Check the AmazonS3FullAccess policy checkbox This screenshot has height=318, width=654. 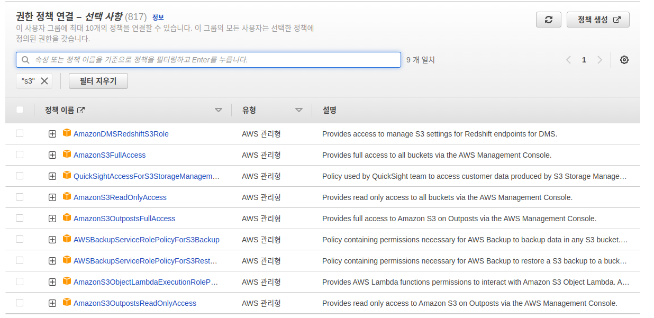pos(20,155)
